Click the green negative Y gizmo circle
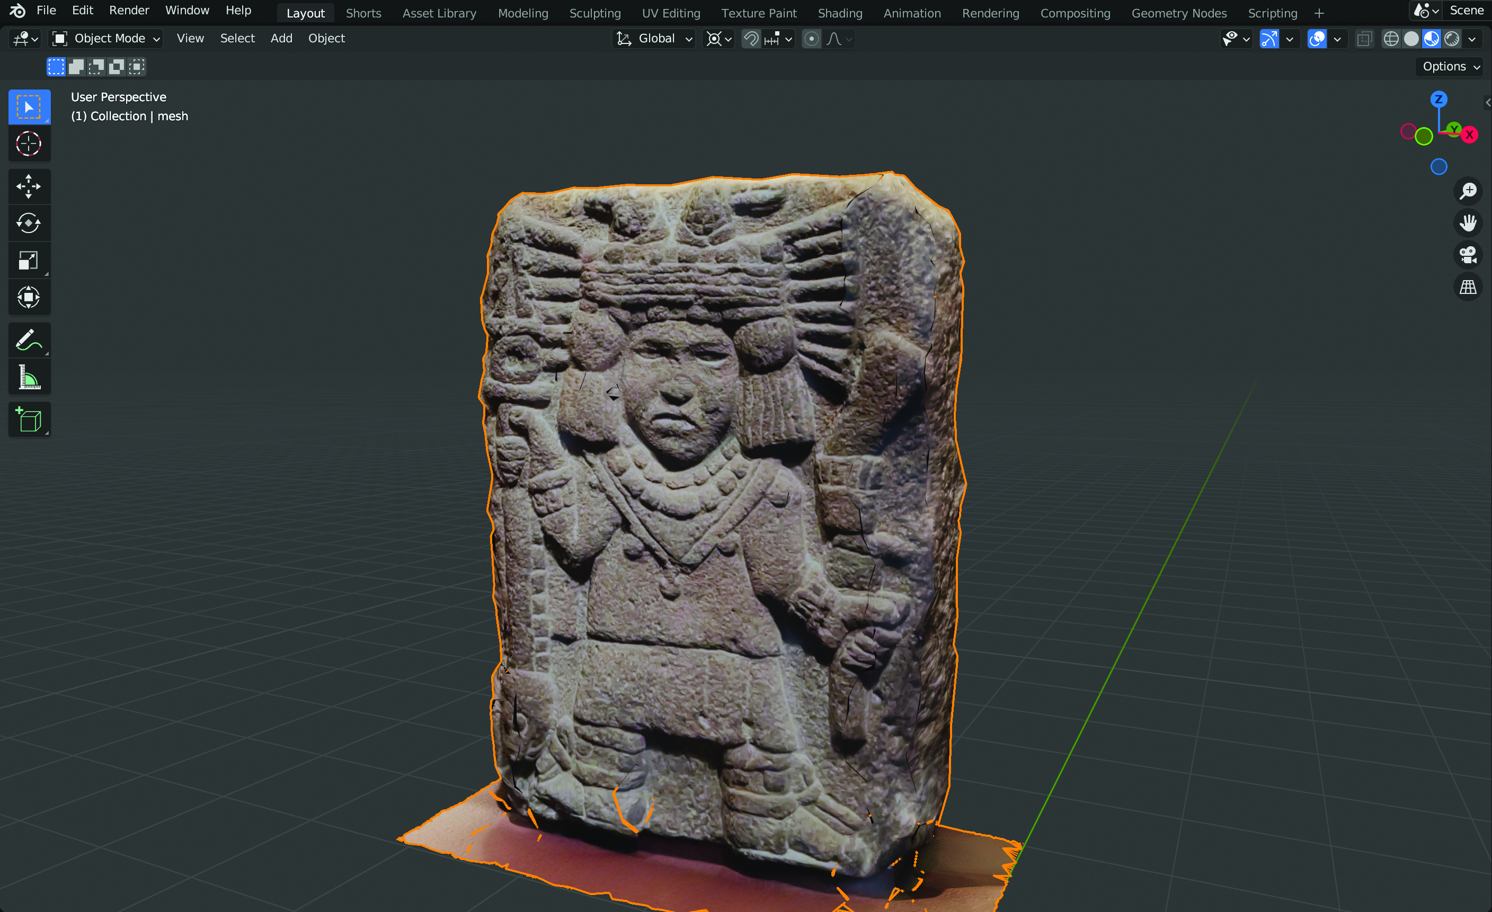The height and width of the screenshot is (912, 1492). 1424,136
